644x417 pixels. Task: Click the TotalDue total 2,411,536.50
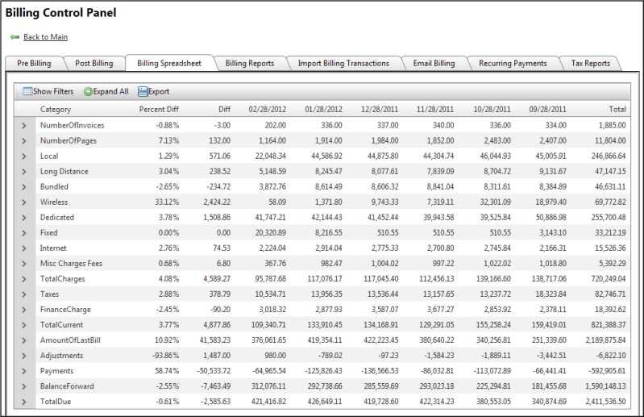tap(606, 402)
